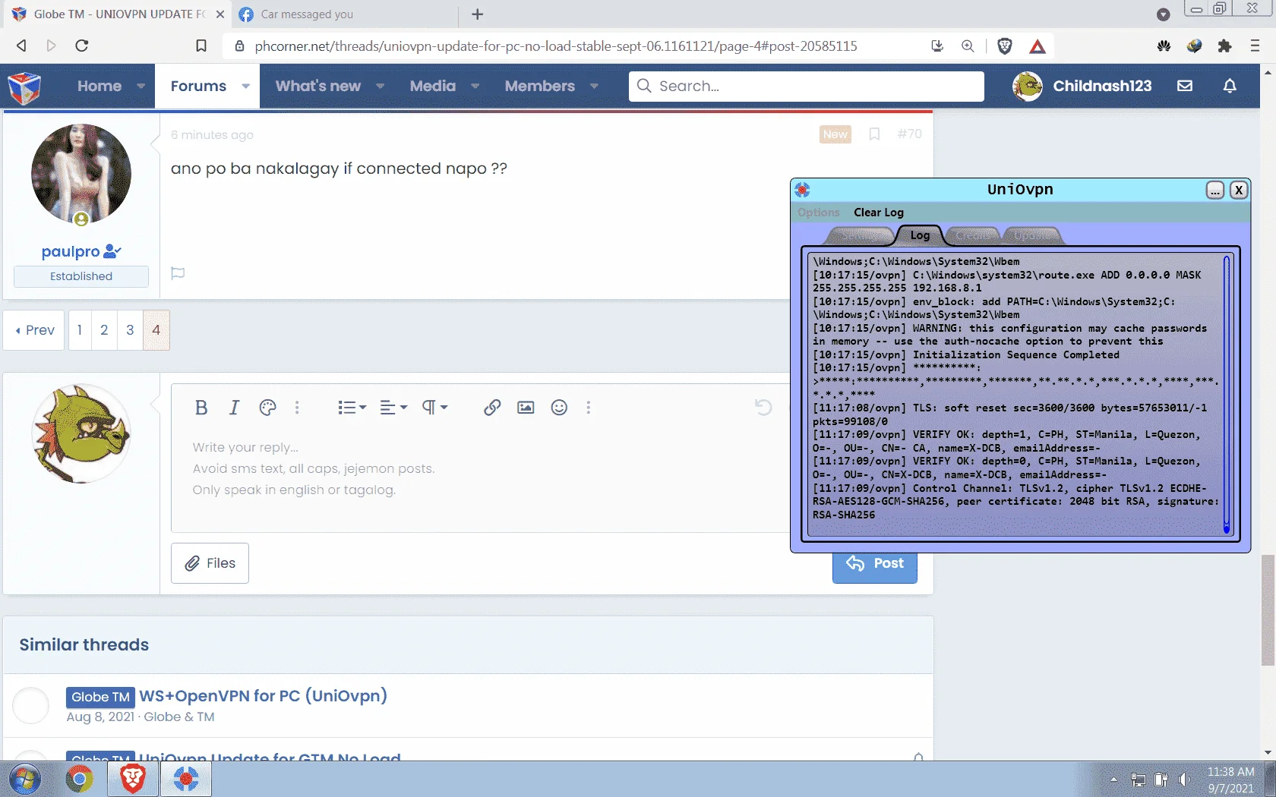The height and width of the screenshot is (797, 1276).
Task: Open the browser hamburger menu
Action: [x=1255, y=46]
